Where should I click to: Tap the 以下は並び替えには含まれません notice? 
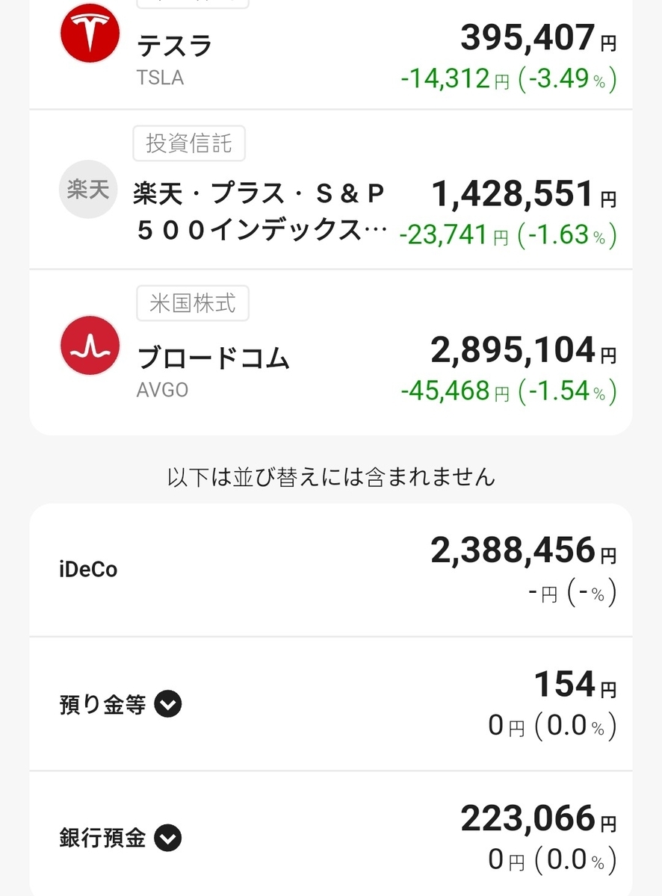coord(331,477)
